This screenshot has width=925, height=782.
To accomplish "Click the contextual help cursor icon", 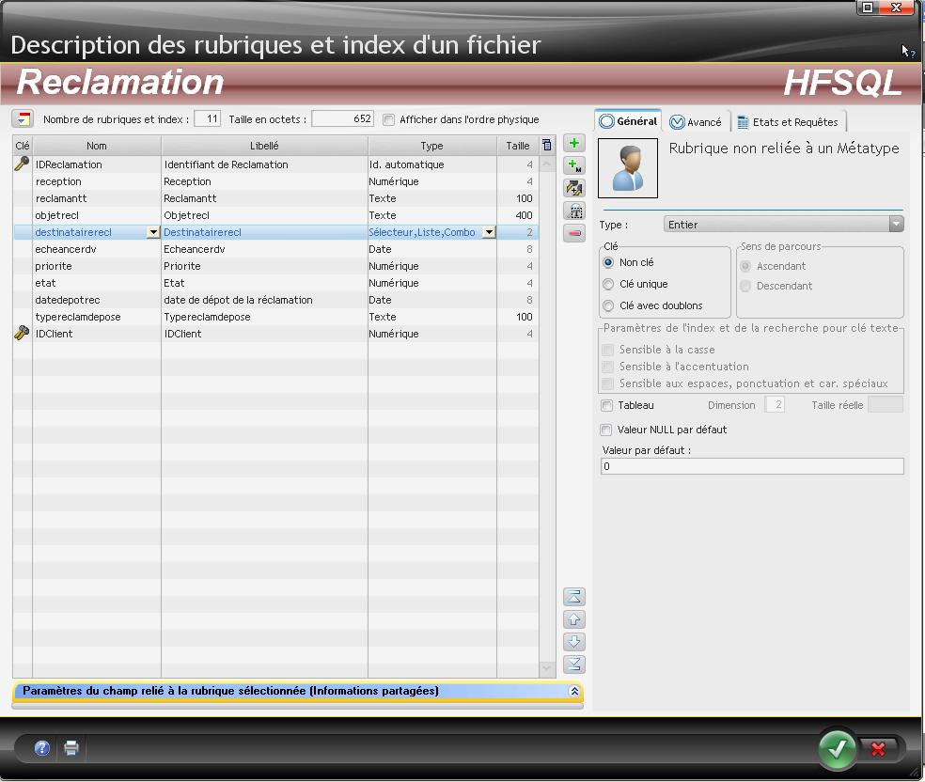I will pos(908,52).
